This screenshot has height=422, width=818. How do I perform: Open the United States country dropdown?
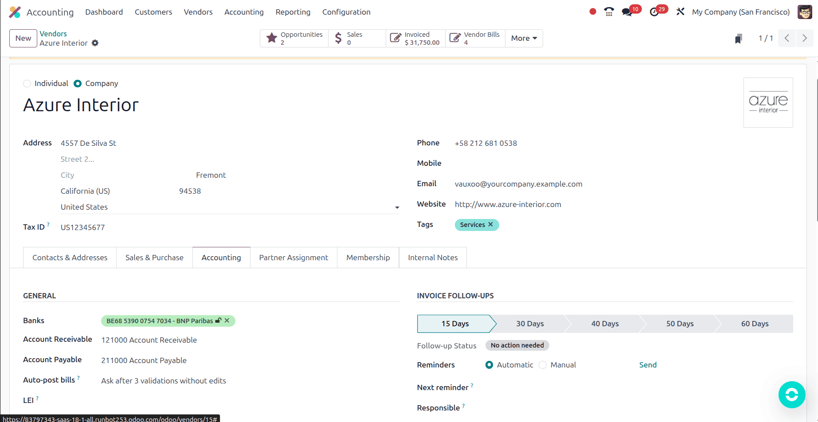(230, 207)
